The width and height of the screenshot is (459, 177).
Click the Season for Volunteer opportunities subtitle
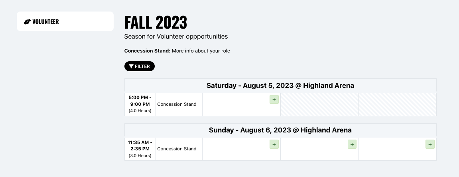176,37
